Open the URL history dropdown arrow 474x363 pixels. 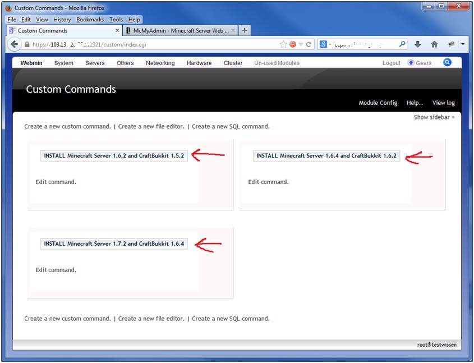[301, 44]
